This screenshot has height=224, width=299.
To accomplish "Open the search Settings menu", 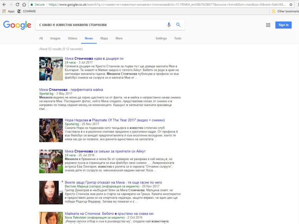I will pos(161,38).
